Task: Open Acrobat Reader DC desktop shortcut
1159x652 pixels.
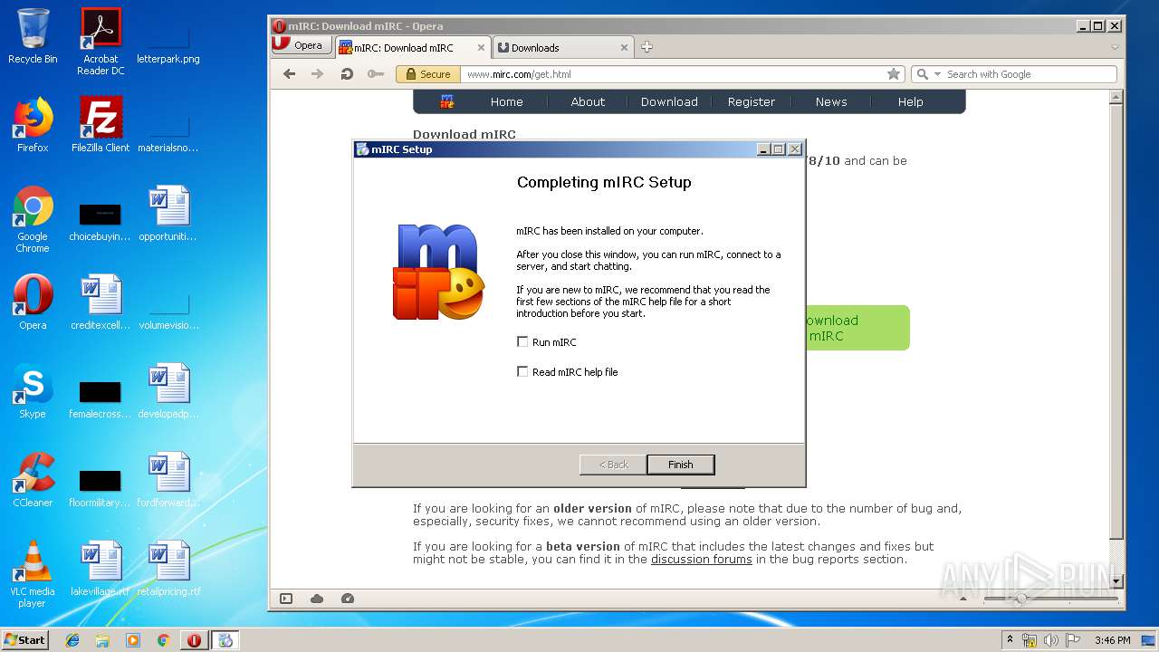Action: pyautogui.click(x=101, y=42)
